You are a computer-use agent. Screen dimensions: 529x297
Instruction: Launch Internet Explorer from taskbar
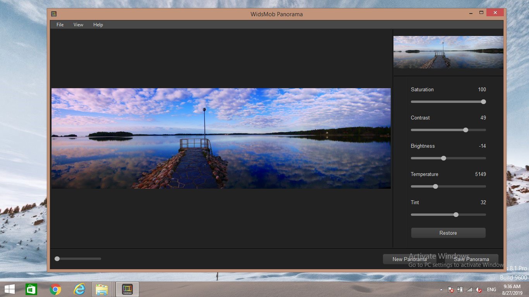[x=79, y=289]
